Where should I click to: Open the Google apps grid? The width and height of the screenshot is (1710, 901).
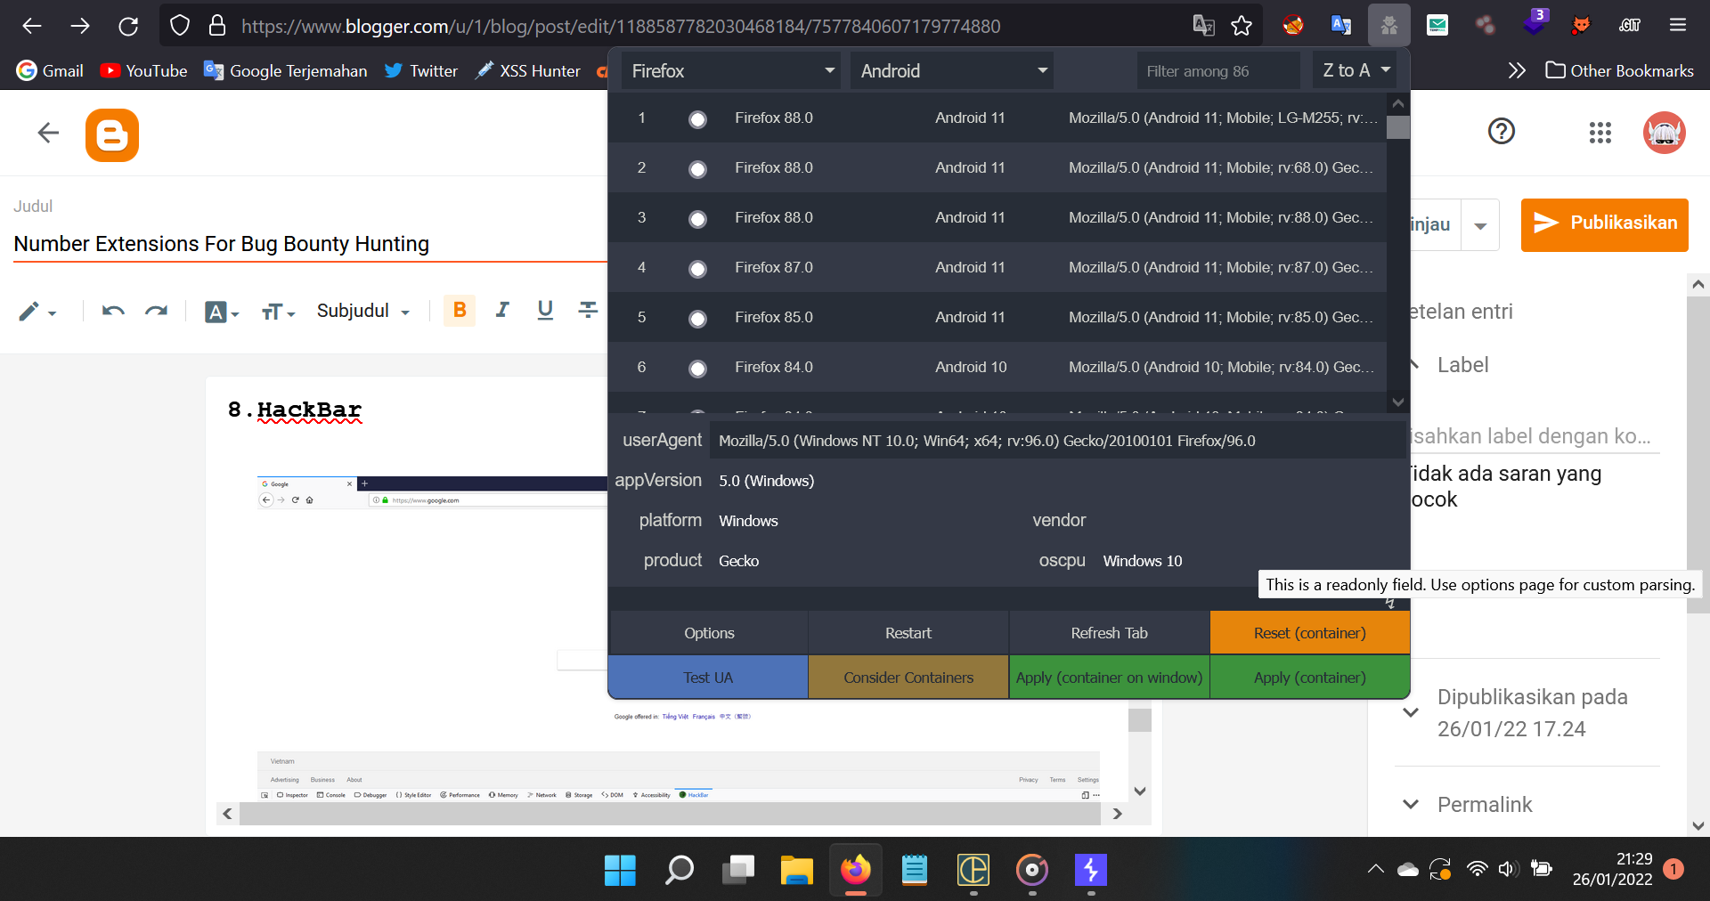1600,133
